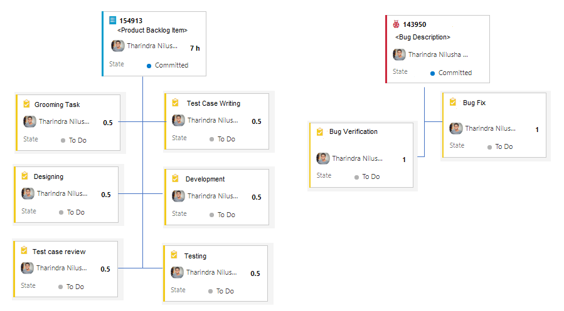Screen dimensions: 564x311
Task: Click the Development task clipboard icon
Action: [176, 179]
